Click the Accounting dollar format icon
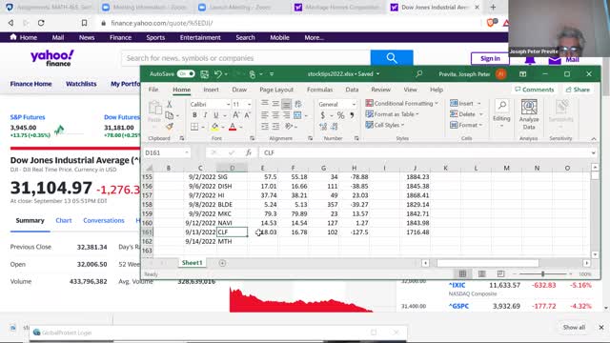 (322, 115)
